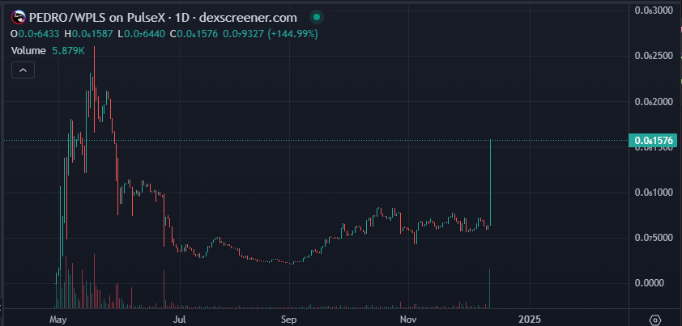Click the latest green volume bar
This screenshot has height=326, width=682.
[x=490, y=288]
